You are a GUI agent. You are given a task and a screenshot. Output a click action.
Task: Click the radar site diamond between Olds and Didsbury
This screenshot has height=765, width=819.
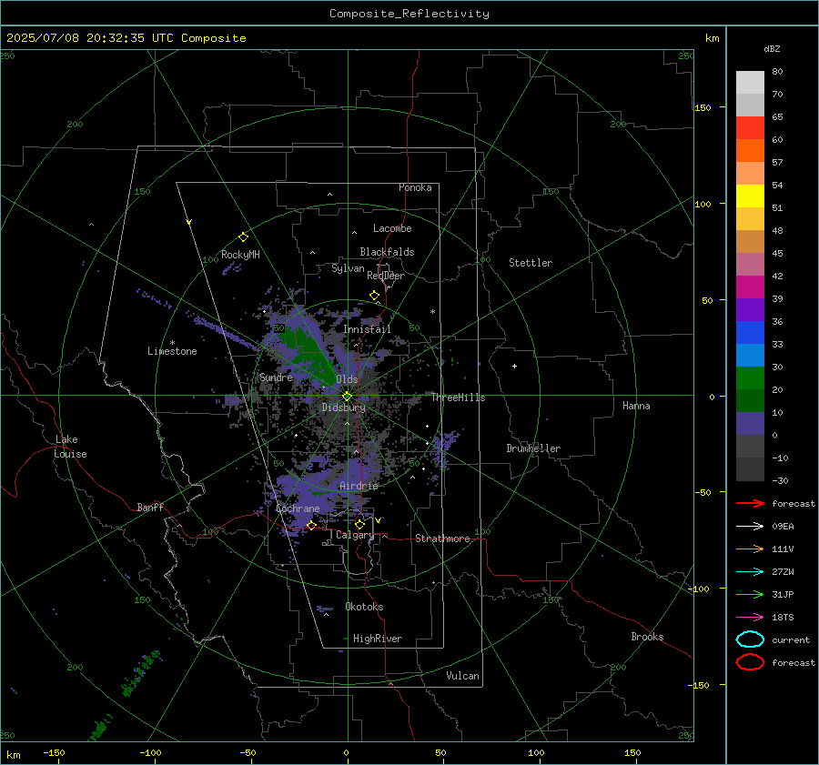click(x=347, y=397)
